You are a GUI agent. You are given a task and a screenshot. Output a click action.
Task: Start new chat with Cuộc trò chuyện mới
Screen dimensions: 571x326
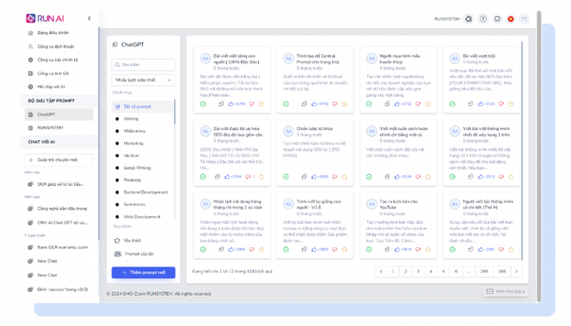point(59,160)
